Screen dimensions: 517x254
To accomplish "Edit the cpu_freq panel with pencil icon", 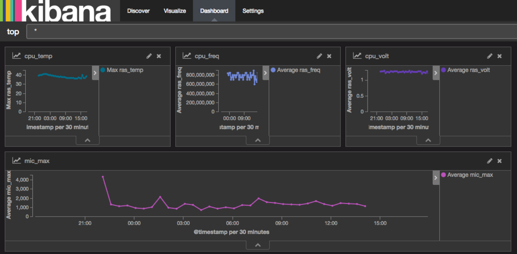I will point(319,56).
